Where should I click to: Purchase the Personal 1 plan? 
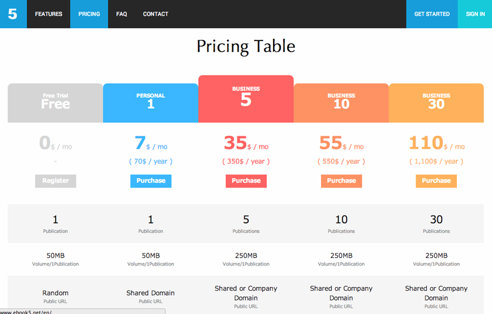point(151,181)
